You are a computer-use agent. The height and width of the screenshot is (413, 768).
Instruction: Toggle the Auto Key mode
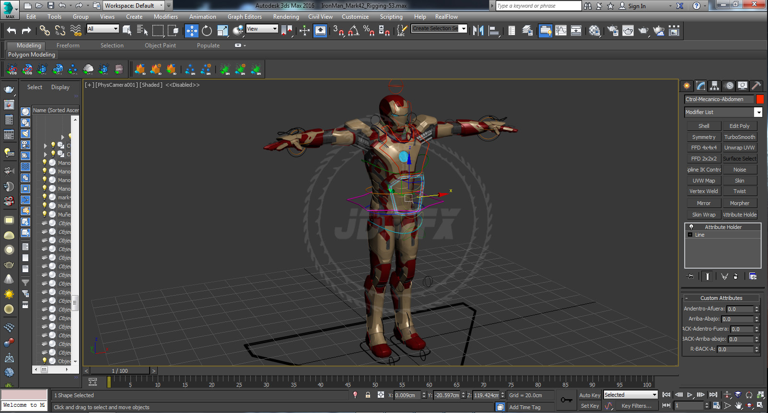(x=590, y=395)
